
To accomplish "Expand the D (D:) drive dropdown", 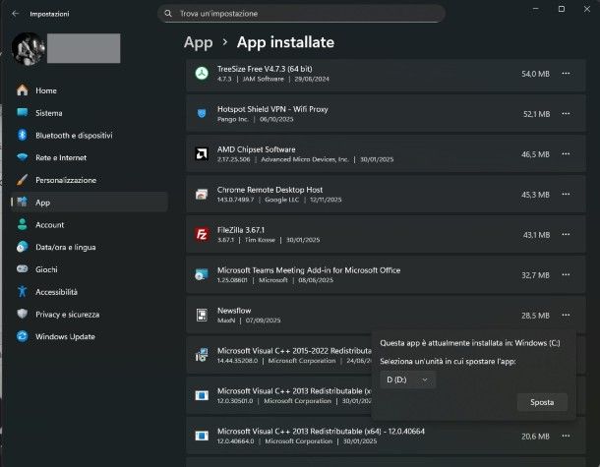I will click(408, 379).
